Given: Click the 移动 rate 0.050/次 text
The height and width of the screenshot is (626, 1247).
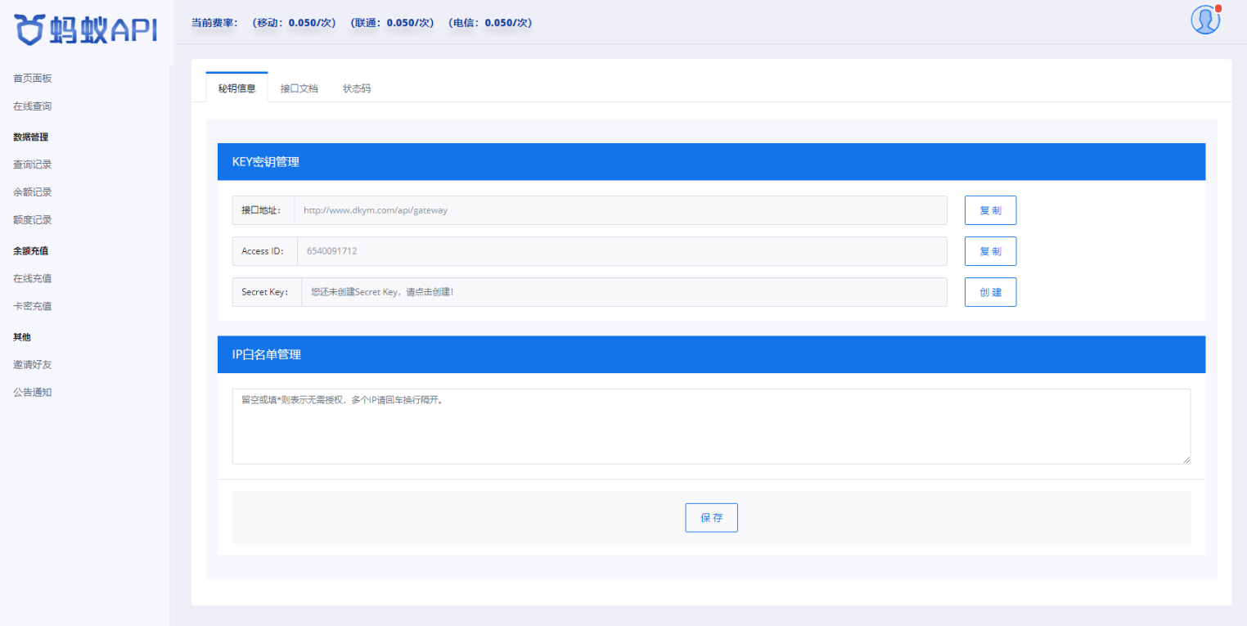Looking at the screenshot, I should coord(295,23).
